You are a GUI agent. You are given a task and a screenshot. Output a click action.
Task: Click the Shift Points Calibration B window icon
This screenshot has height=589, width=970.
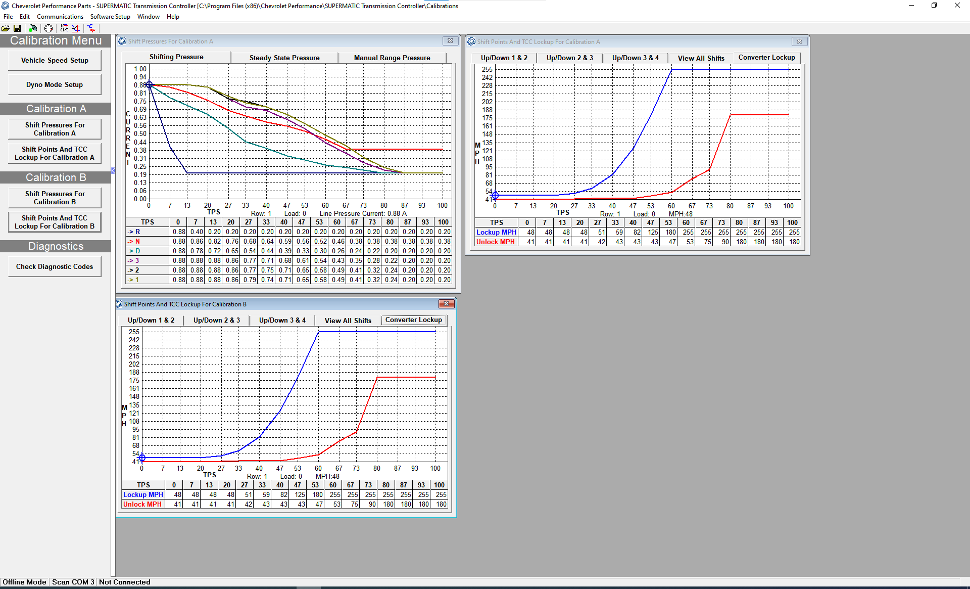point(119,304)
